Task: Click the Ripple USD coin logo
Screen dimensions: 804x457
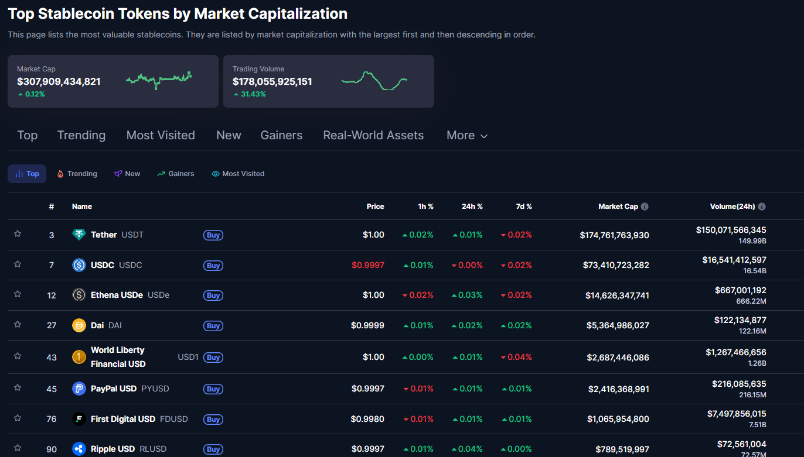Action: coord(79,449)
